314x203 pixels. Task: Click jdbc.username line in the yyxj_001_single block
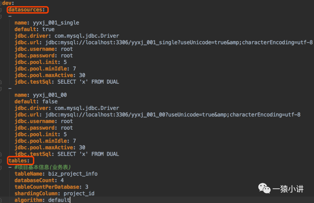(44, 49)
